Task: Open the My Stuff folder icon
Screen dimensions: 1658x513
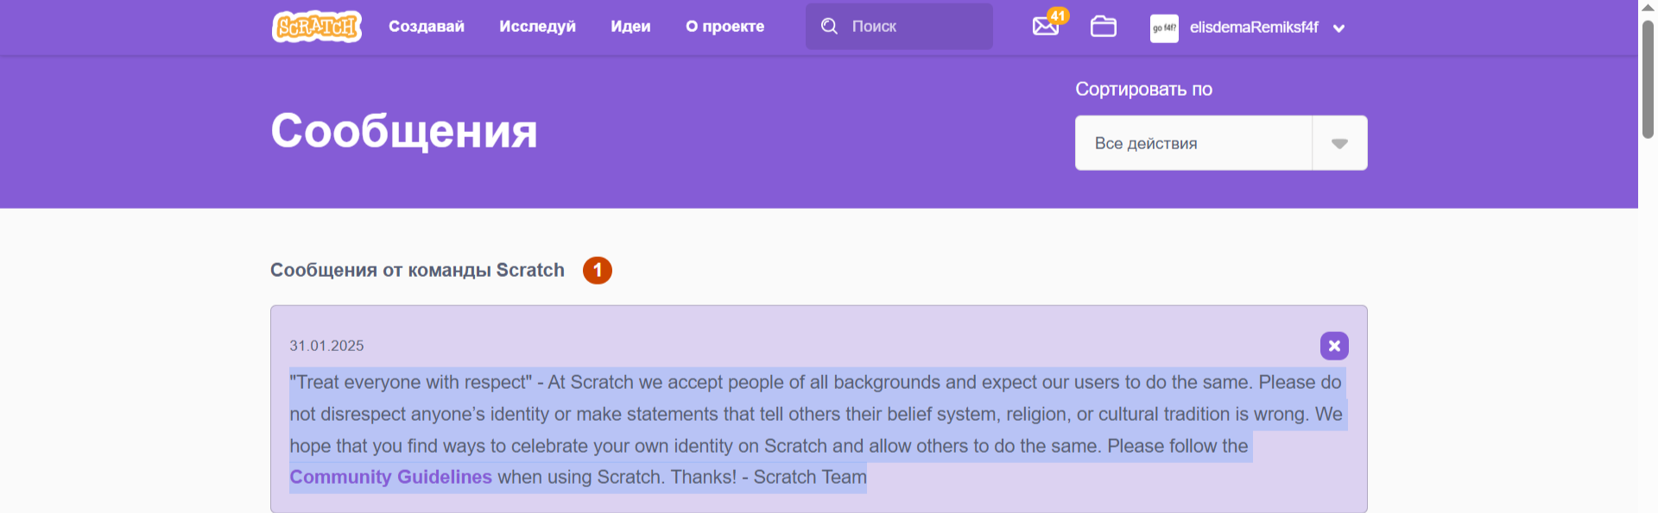Action: click(x=1103, y=27)
